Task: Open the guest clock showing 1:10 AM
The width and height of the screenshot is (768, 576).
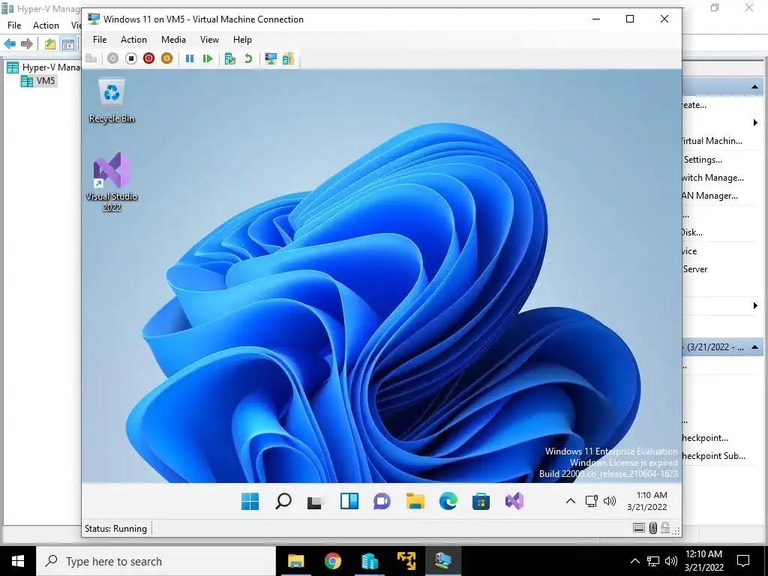Action: [x=647, y=501]
